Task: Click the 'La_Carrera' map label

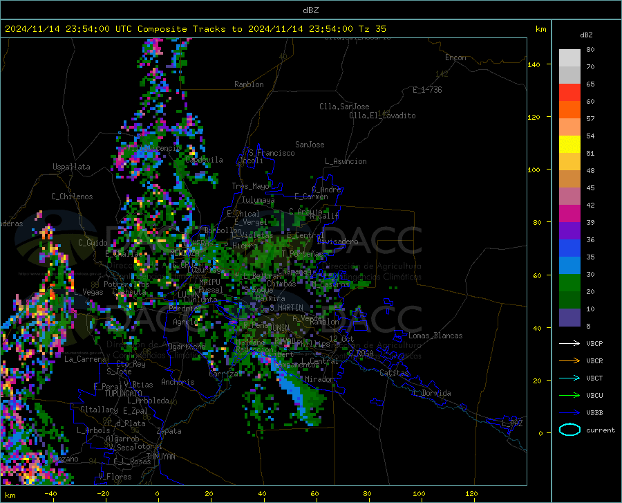Action: [85, 359]
